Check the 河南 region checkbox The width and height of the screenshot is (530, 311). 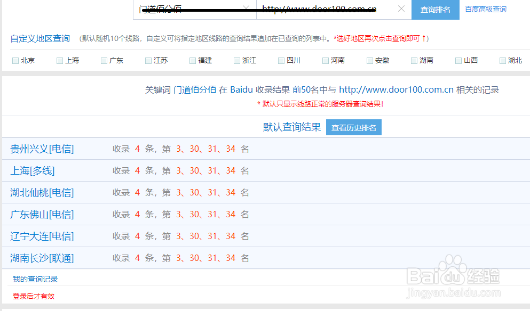(x=325, y=61)
